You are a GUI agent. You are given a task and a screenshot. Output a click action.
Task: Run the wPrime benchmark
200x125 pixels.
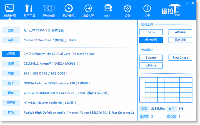coord(151,65)
